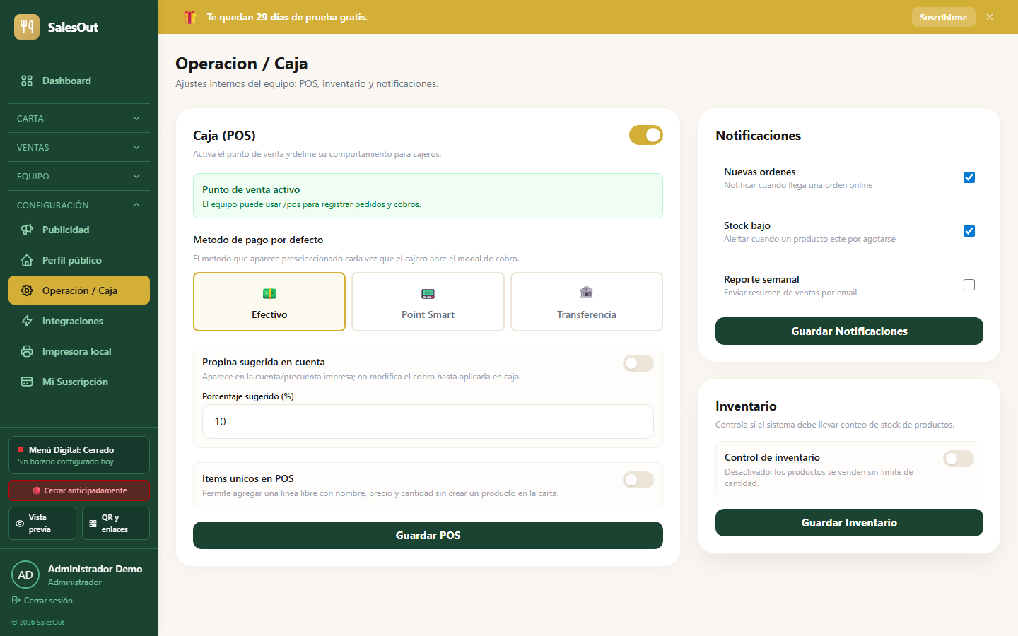Screen dimensions: 1018x636
Task: Click the Operación / Caja gear icon
Action: pyautogui.click(x=27, y=290)
